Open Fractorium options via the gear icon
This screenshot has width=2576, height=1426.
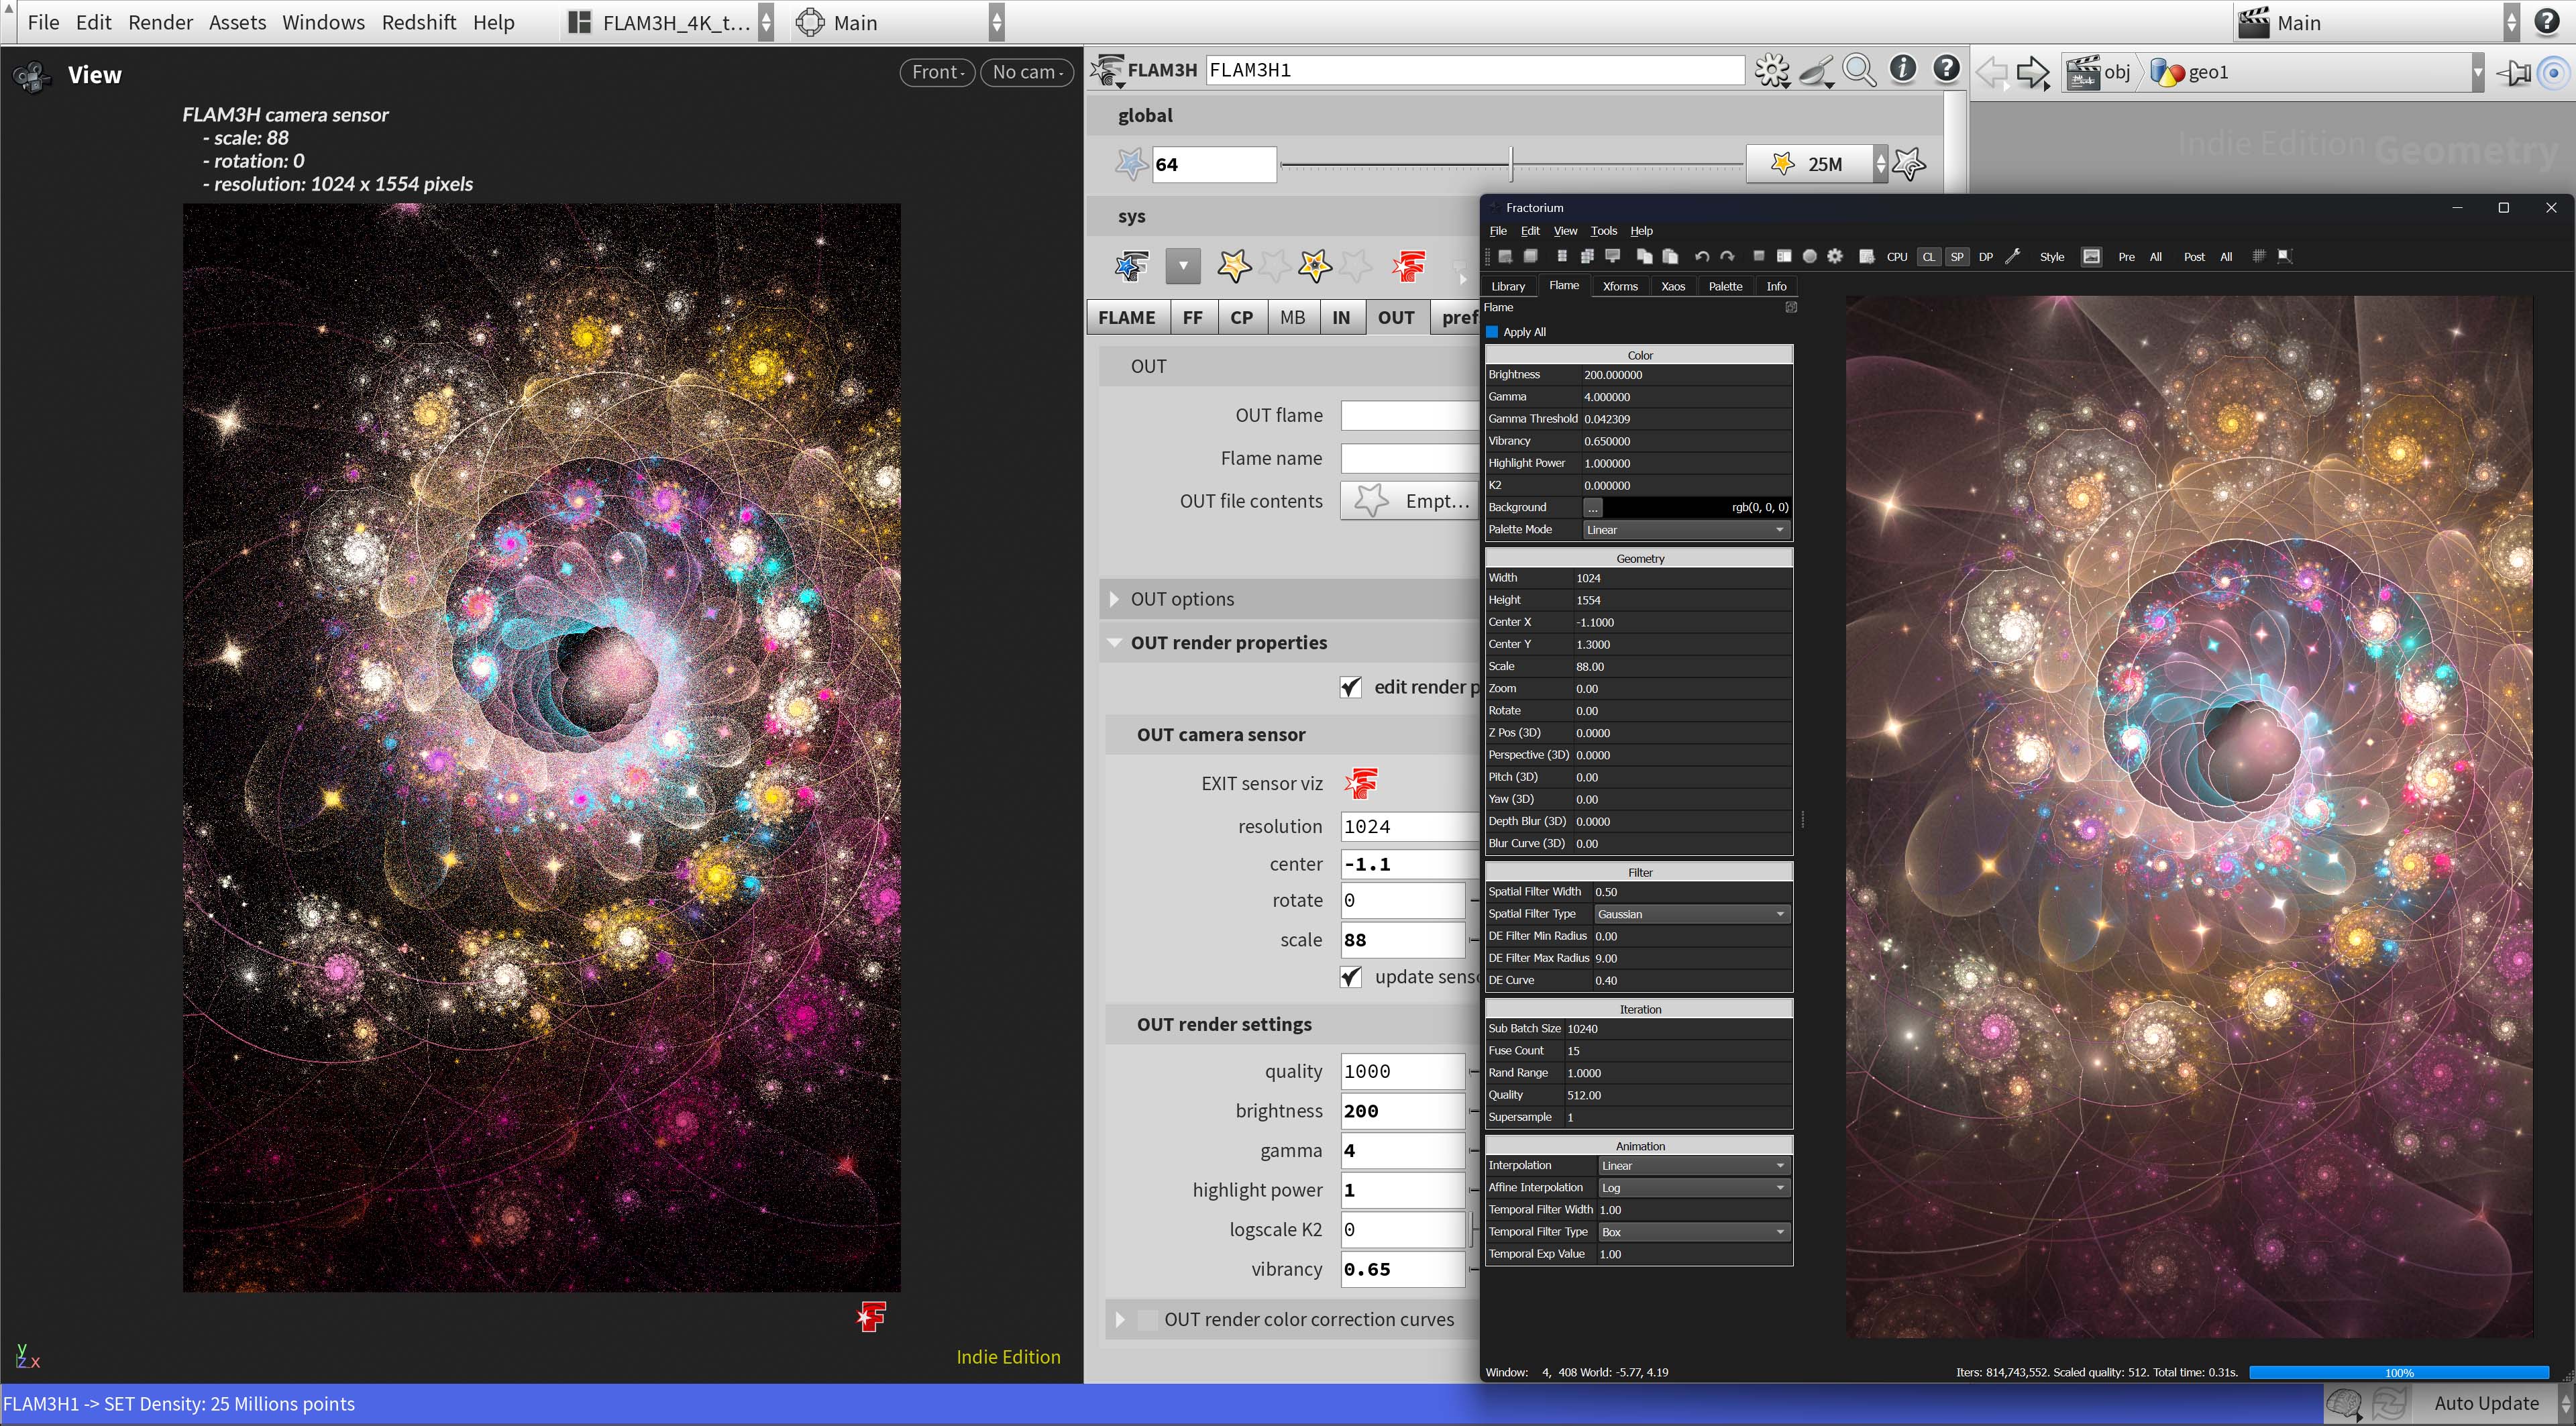(1834, 257)
